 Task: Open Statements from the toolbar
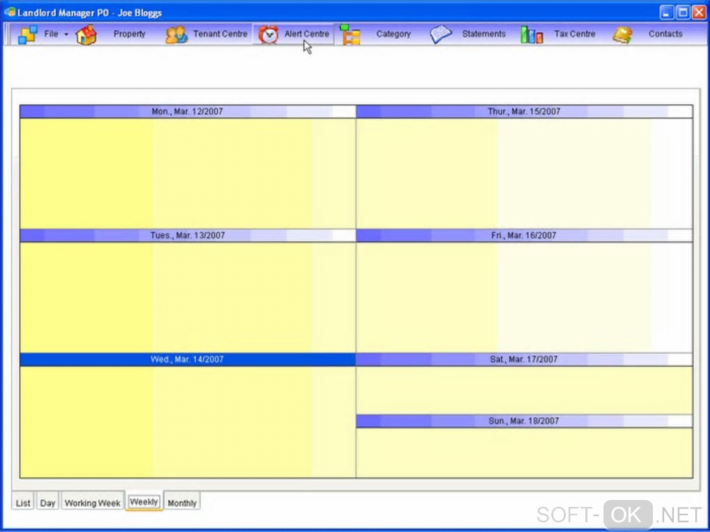pos(484,34)
